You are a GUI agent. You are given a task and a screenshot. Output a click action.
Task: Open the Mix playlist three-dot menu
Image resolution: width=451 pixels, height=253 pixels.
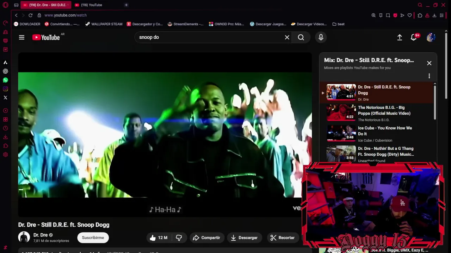tap(429, 76)
